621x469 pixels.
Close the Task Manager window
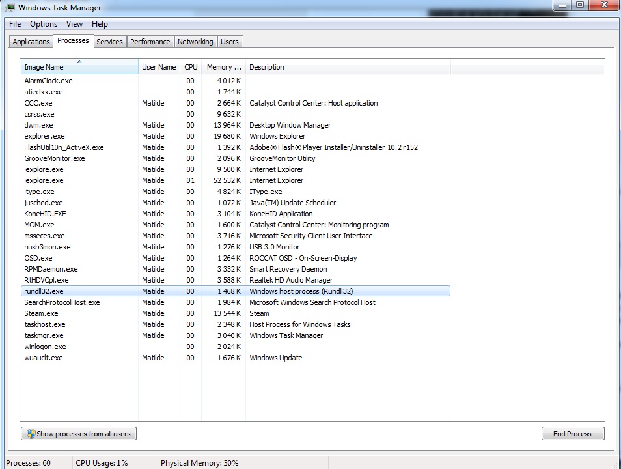pos(604,5)
